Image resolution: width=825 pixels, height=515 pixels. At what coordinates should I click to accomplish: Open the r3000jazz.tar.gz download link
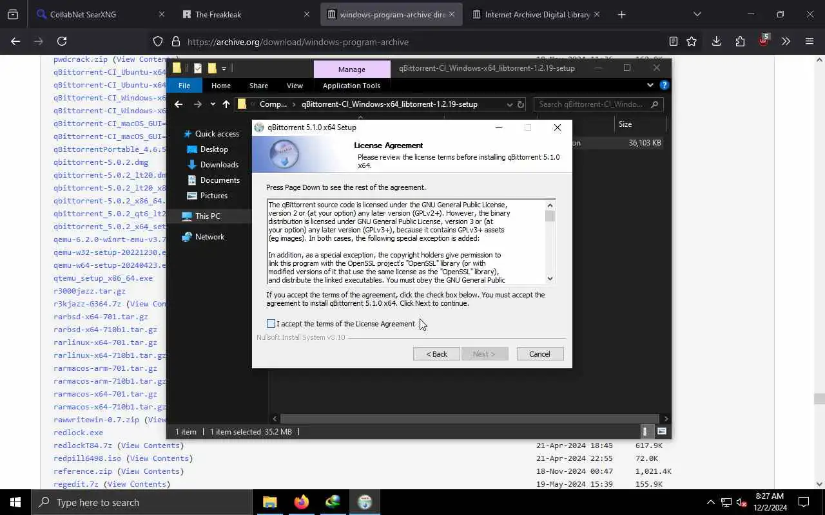coord(90,291)
